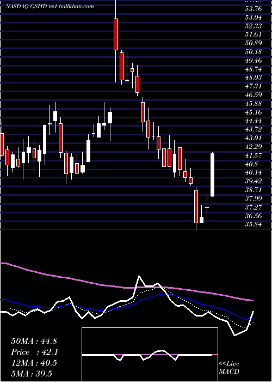
Task: Click the 50.18 price axis label
Action: click(253, 52)
